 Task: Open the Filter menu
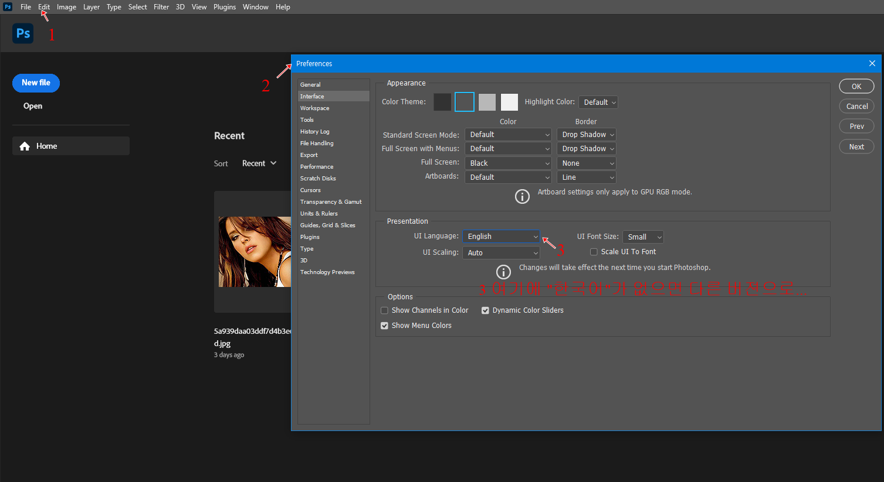(x=161, y=7)
